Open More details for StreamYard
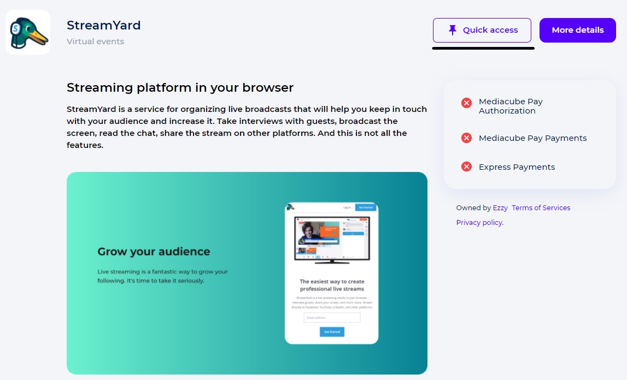627x380 pixels. pyautogui.click(x=577, y=31)
